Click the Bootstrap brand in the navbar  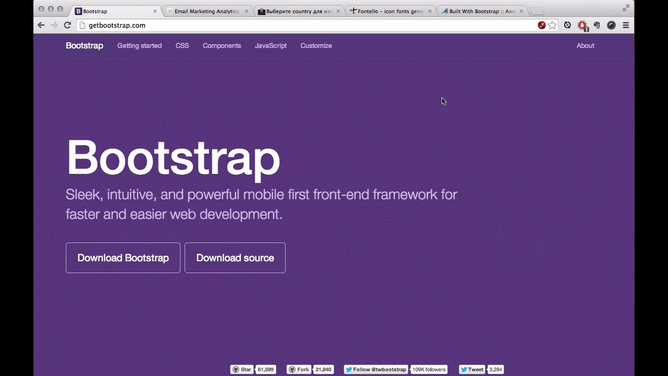(x=85, y=45)
